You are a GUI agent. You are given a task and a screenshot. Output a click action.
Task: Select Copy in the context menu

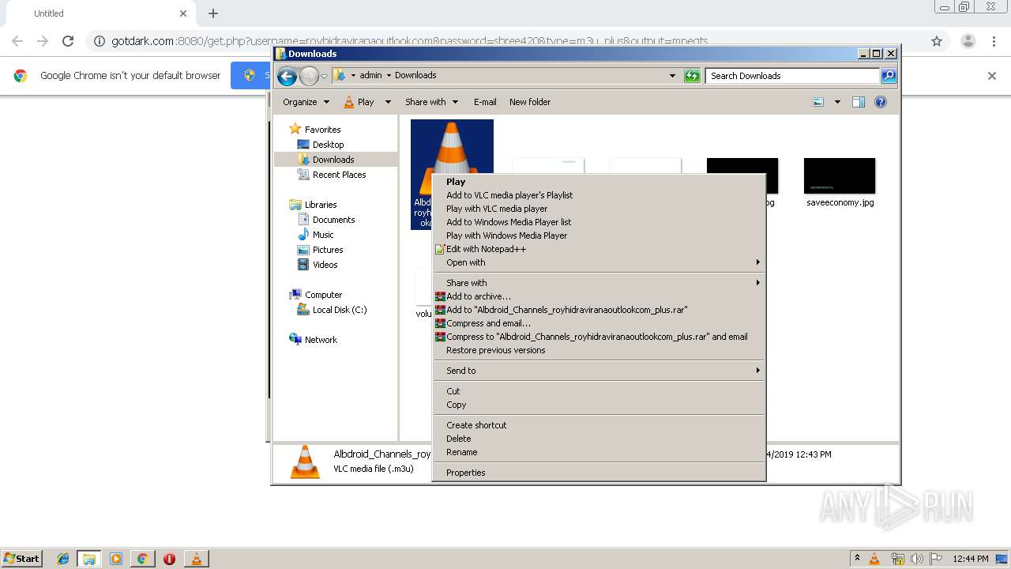598,405
